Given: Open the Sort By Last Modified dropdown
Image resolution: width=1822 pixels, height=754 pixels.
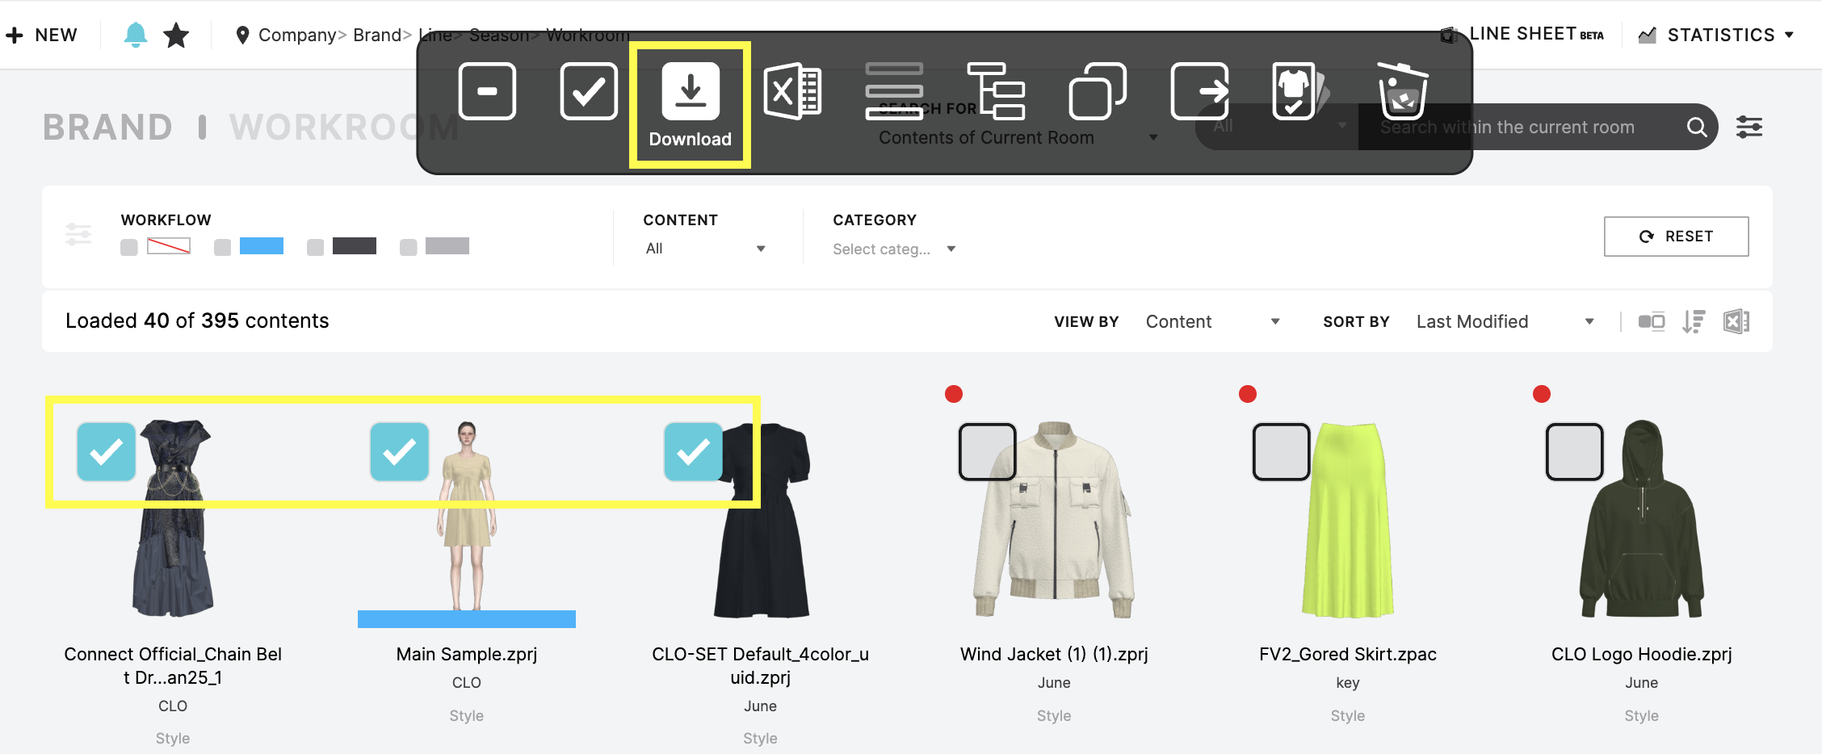Looking at the screenshot, I should [x=1502, y=320].
